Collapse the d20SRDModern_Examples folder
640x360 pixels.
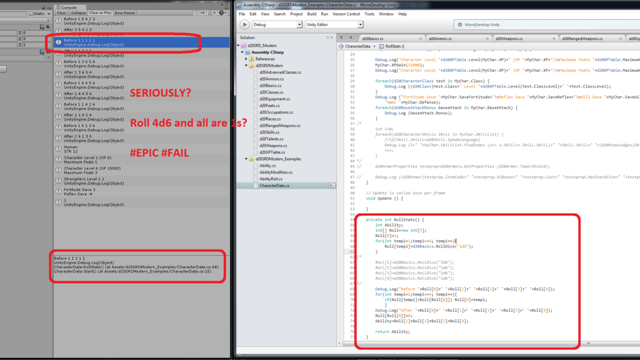(x=246, y=159)
